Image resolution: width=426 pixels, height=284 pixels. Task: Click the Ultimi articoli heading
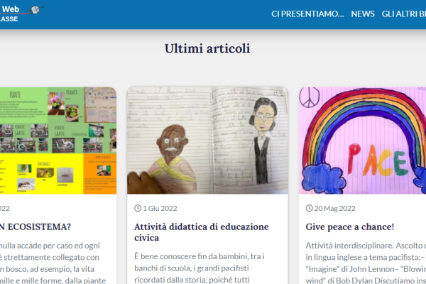[x=207, y=49]
